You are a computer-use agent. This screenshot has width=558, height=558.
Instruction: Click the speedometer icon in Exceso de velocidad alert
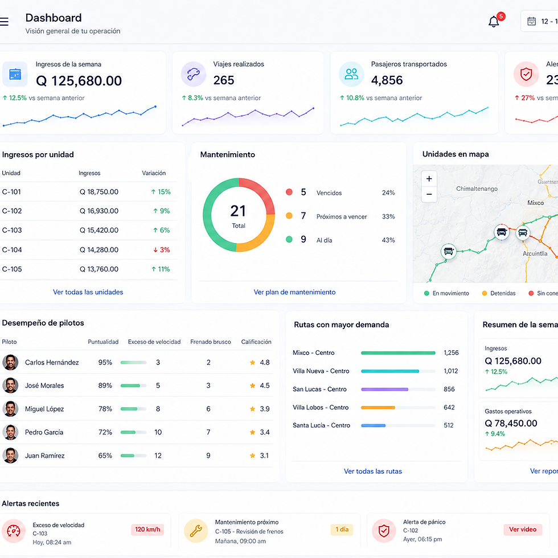tap(14, 531)
